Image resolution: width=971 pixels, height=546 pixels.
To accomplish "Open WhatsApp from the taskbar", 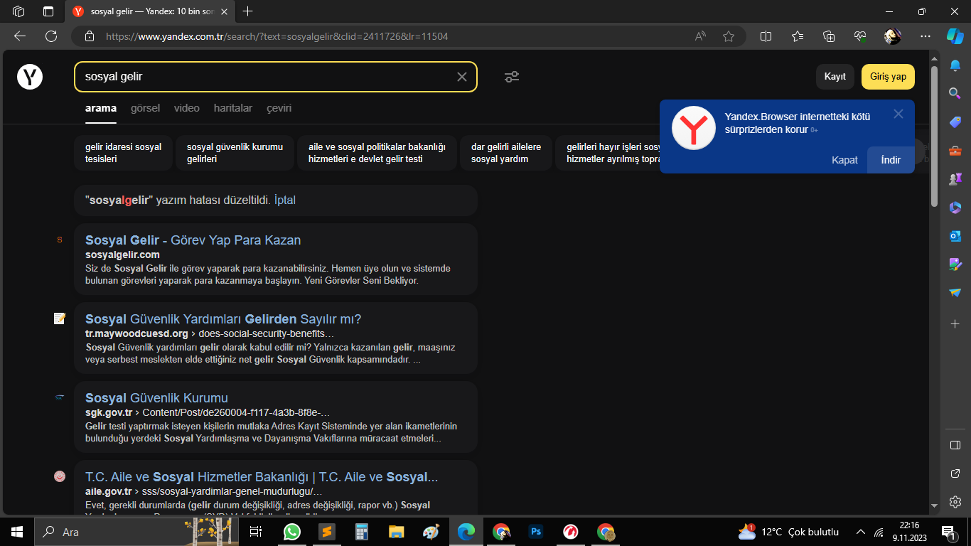I will click(291, 532).
